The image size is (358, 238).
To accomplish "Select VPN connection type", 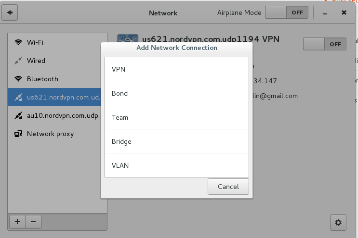I will (x=177, y=69).
